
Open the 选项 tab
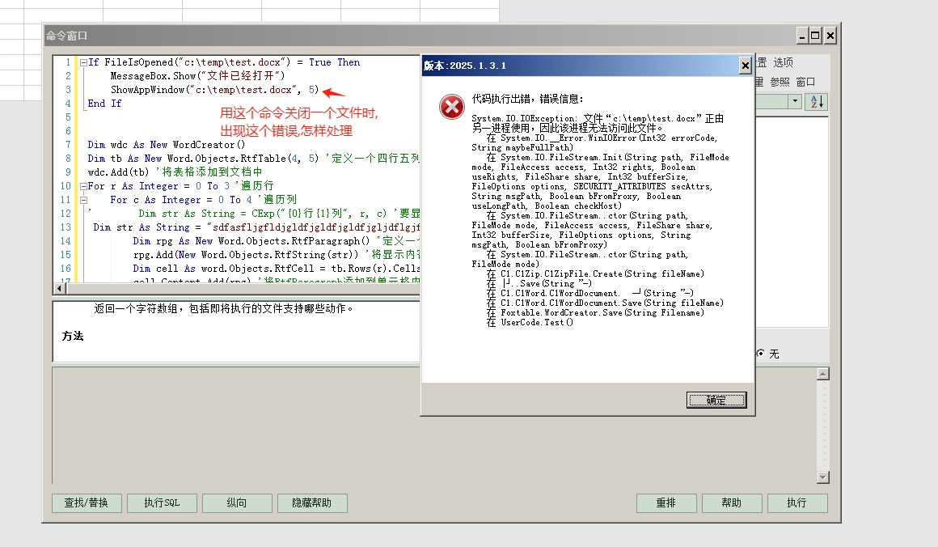pos(783,62)
